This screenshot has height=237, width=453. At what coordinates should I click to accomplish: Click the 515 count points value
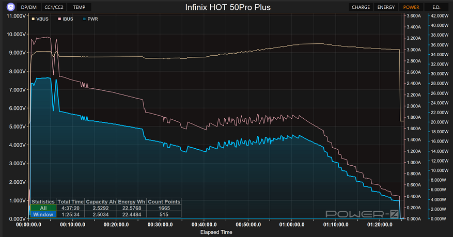[164, 214]
